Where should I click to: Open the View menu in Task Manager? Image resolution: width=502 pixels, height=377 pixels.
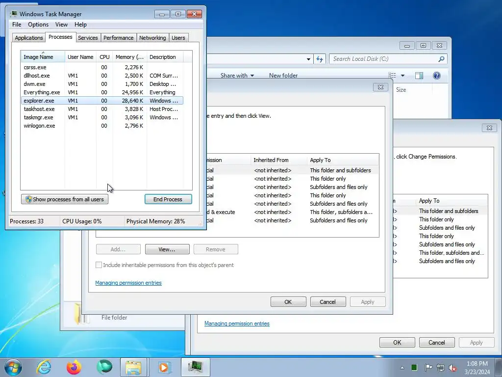click(61, 25)
